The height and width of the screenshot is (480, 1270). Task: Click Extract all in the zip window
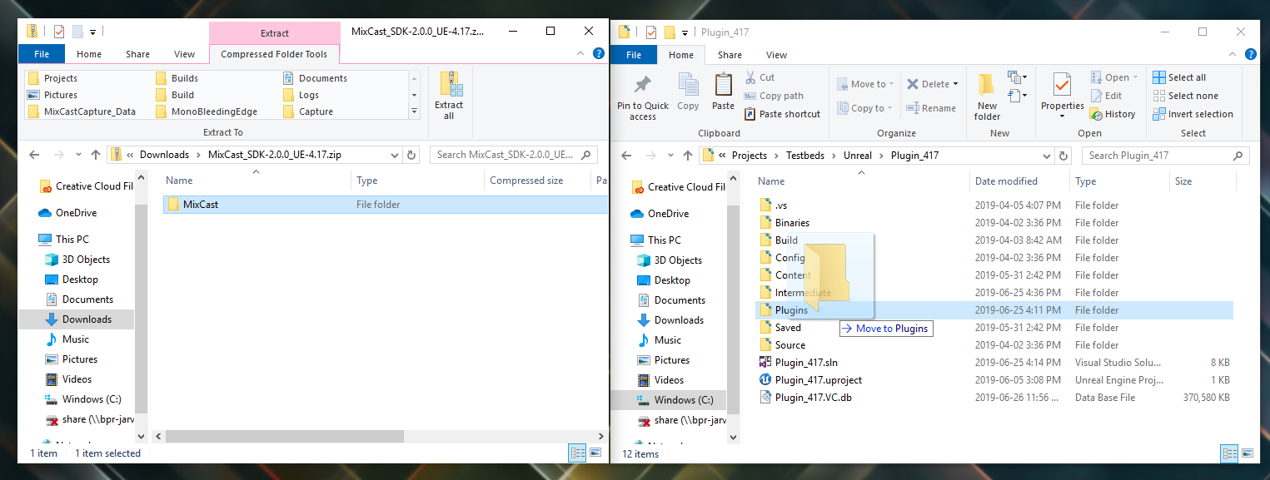(449, 96)
